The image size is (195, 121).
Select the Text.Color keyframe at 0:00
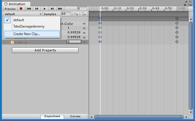[100, 23]
